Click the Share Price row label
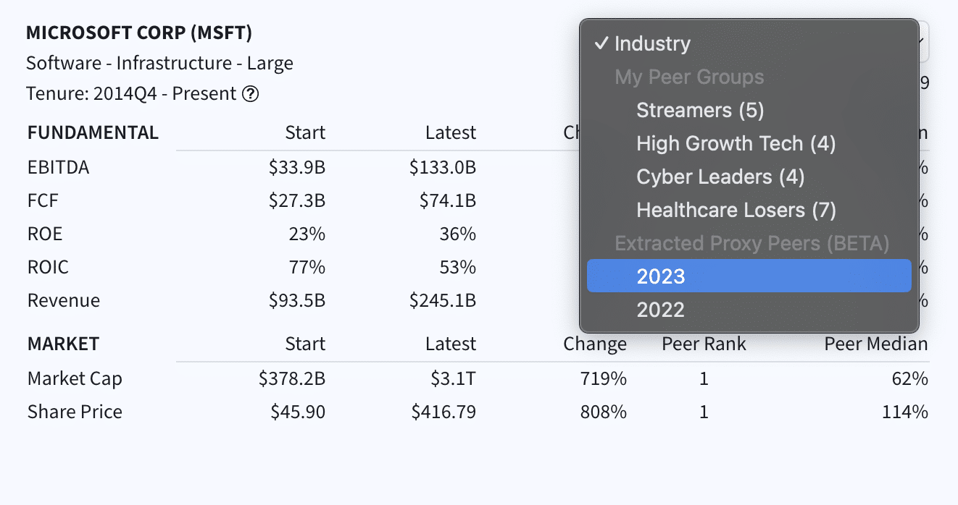This screenshot has height=505, width=958. (75, 412)
